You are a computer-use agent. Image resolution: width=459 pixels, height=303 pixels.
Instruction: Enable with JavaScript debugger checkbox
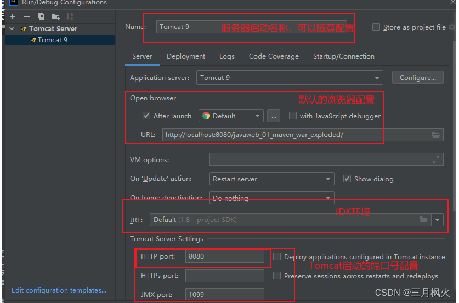pos(293,116)
